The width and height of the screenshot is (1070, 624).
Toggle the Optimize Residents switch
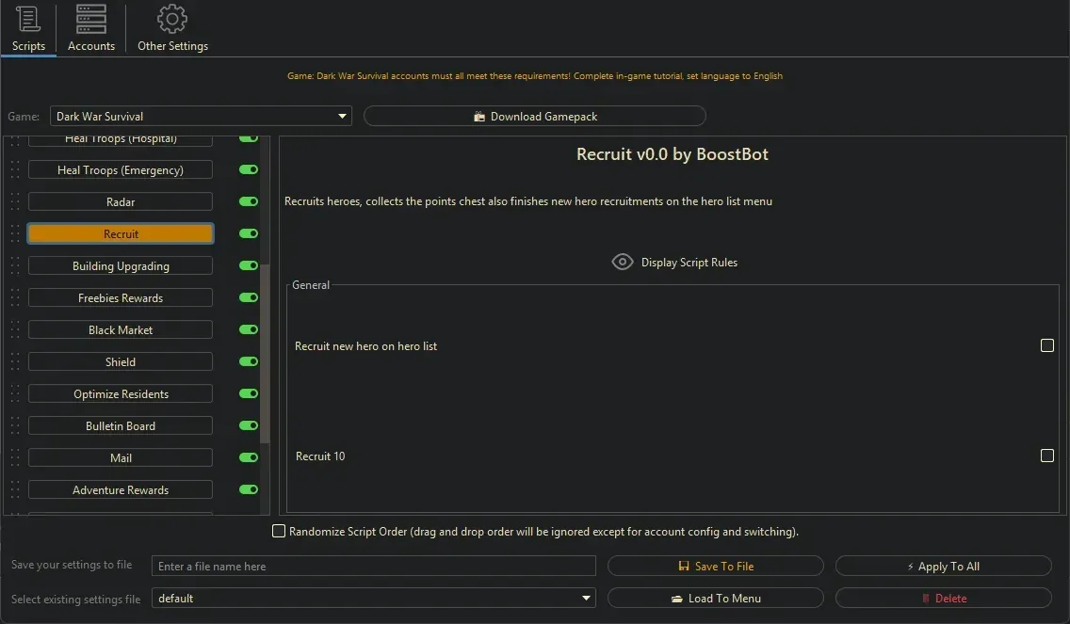click(249, 394)
